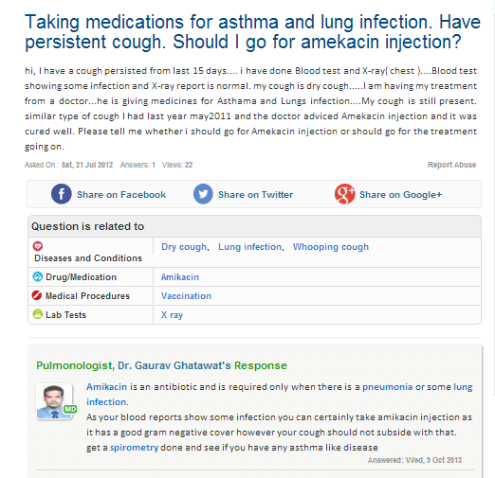
Task: Click the MD badge on doctor photo
Action: click(x=70, y=409)
